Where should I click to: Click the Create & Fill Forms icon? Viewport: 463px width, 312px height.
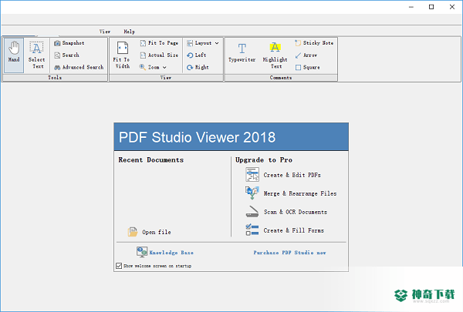click(x=252, y=230)
